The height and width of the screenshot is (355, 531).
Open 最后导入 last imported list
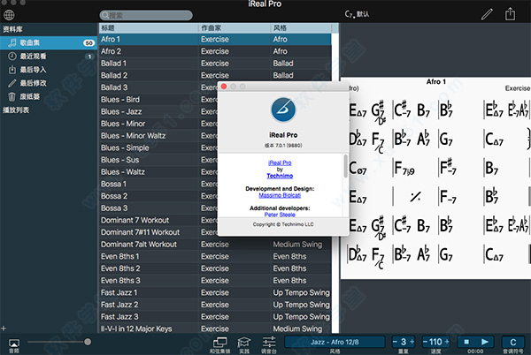click(x=49, y=70)
